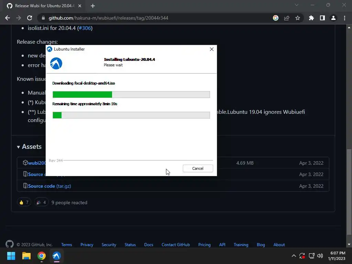Open the Pricing footer link
Screen dimensions: 352x264
pyautogui.click(x=205, y=245)
